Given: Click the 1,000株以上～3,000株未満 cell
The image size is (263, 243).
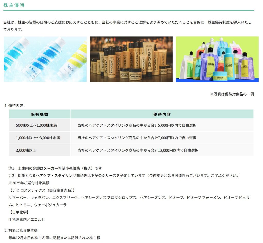Looking at the screenshot, I should pos(40,138).
